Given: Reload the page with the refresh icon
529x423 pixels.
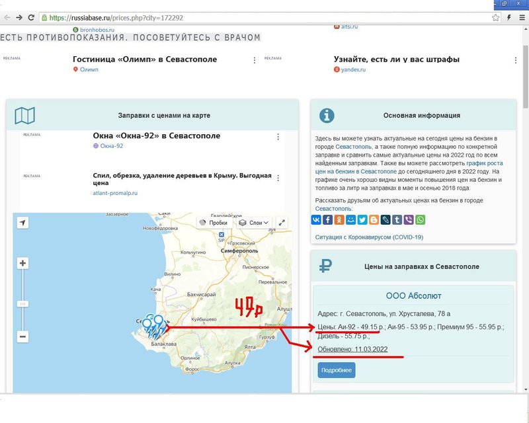Looking at the screenshot, I should tap(31, 18).
